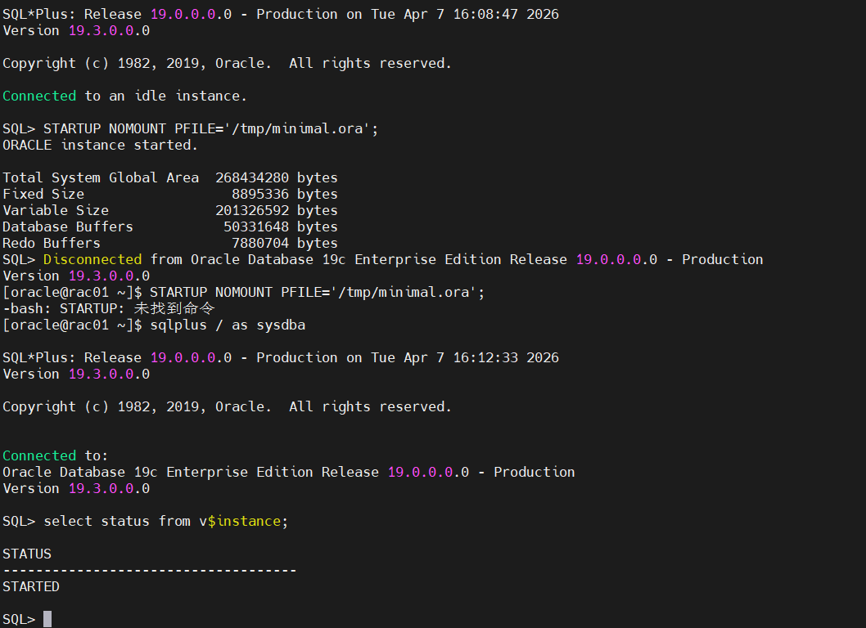The image size is (866, 628).
Task: Click the '7880704 bytes' value
Action: coord(284,244)
